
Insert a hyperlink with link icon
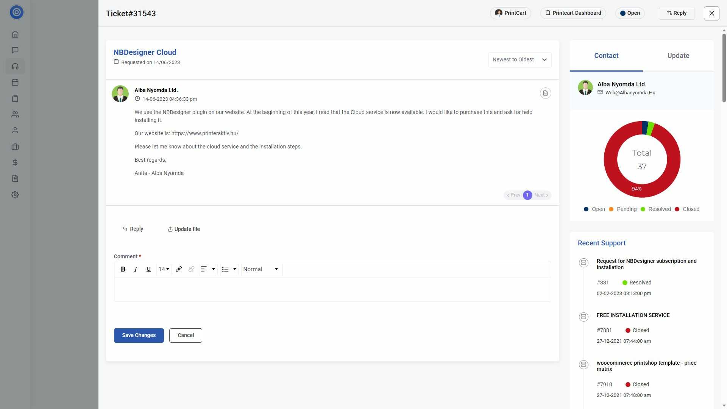[179, 269]
